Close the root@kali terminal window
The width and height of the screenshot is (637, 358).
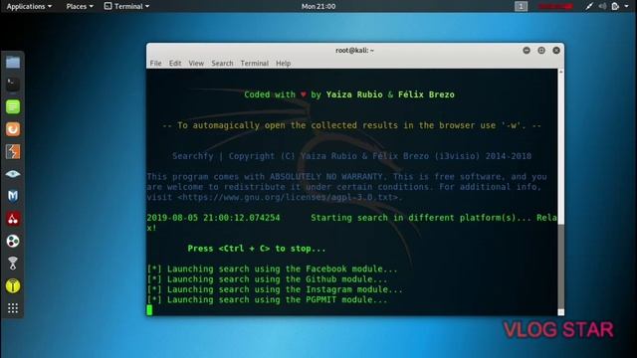coord(556,51)
